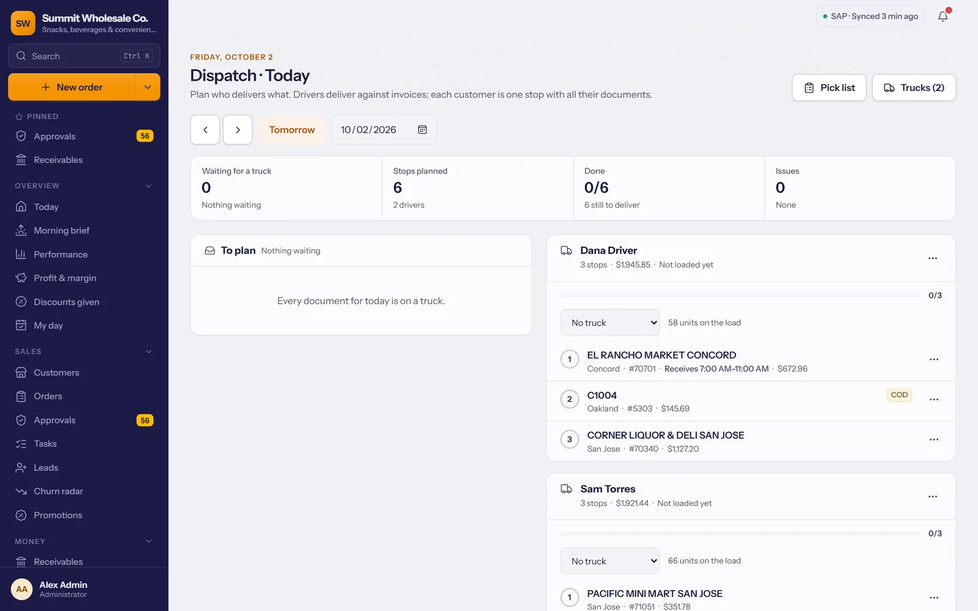Open Sam Torres's three-dot menu
The height and width of the screenshot is (611, 978).
coord(933,497)
